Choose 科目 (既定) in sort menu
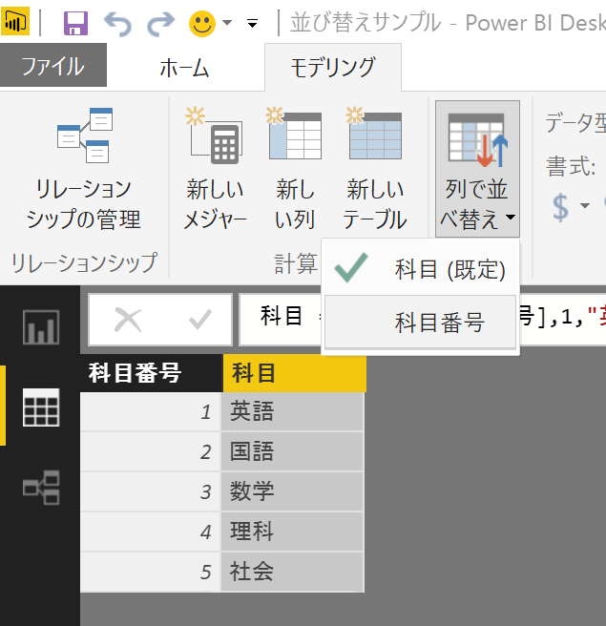Image resolution: width=606 pixels, height=626 pixels. click(420, 269)
